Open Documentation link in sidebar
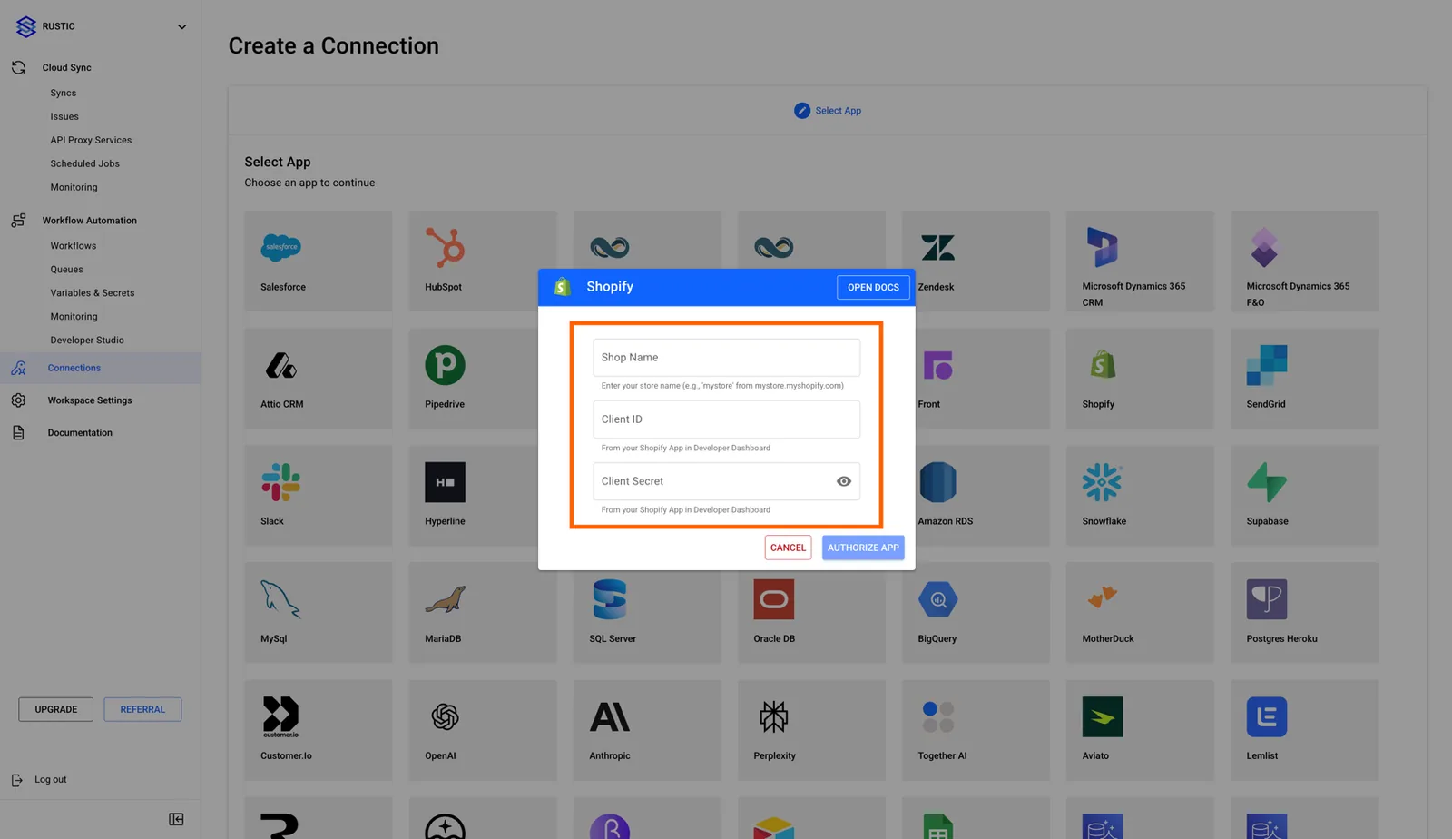Image resolution: width=1452 pixels, height=839 pixels. click(80, 433)
